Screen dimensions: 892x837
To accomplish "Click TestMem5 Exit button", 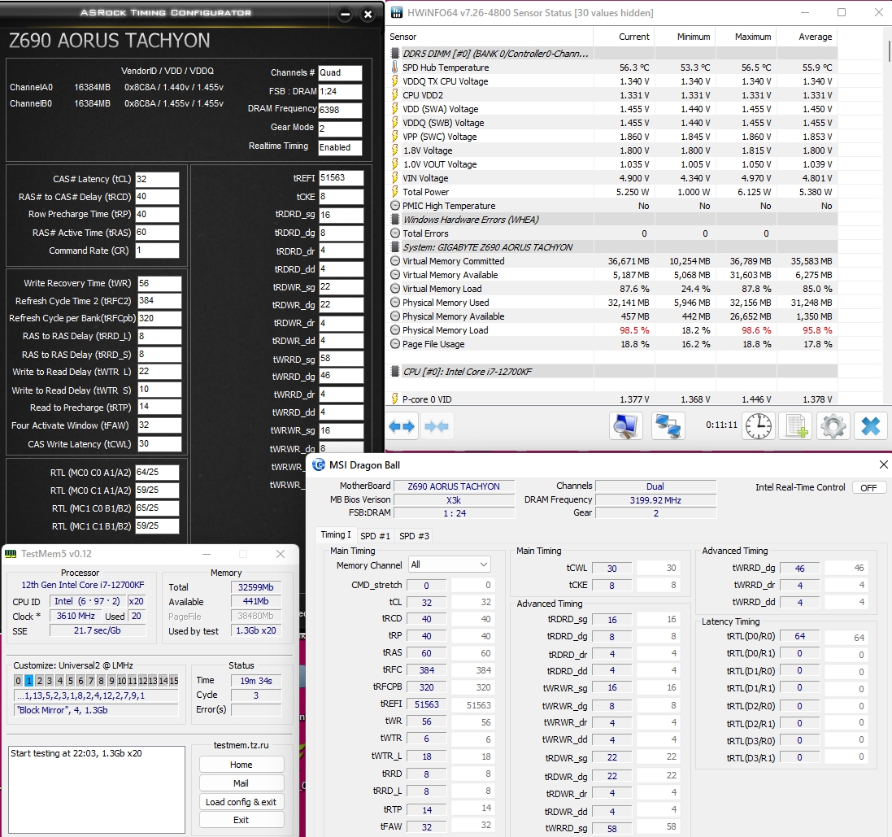I will (241, 820).
